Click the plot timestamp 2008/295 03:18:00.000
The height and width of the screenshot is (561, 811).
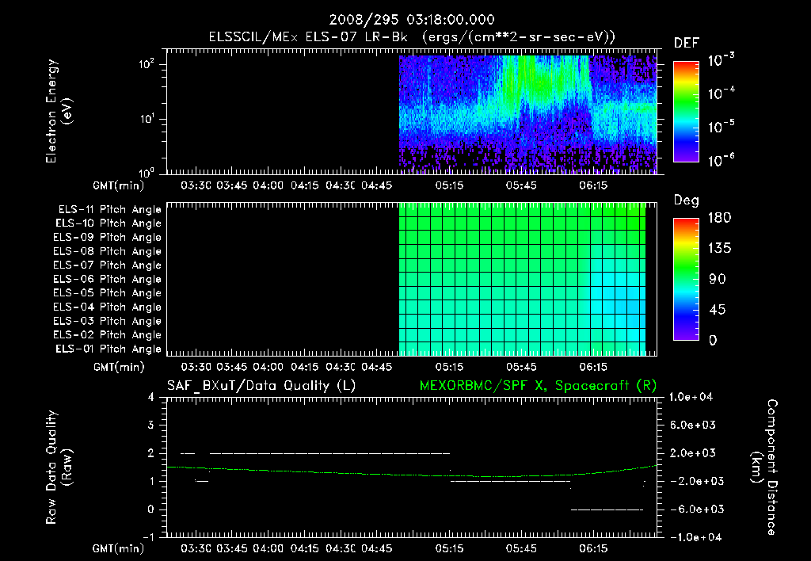pyautogui.click(x=412, y=20)
